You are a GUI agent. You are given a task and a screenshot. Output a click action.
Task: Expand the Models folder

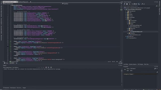point(126,14)
